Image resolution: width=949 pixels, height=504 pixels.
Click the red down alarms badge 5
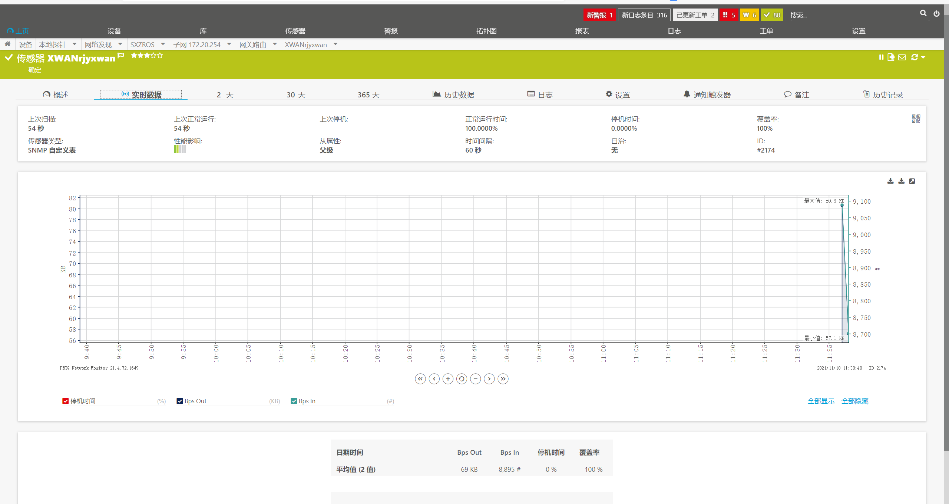click(729, 15)
